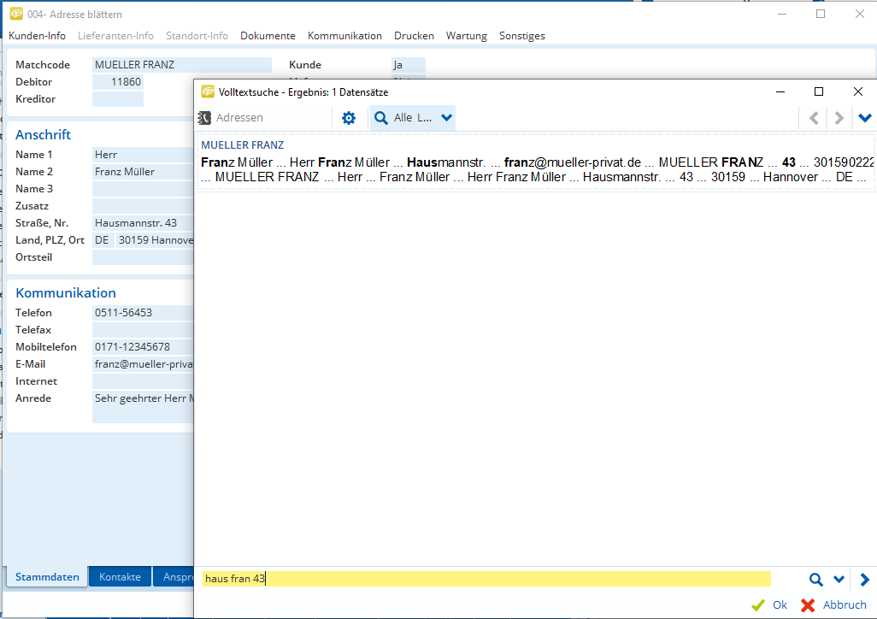The image size is (877, 619).
Task: Click the Telefon field 0511-56453
Action: click(142, 313)
